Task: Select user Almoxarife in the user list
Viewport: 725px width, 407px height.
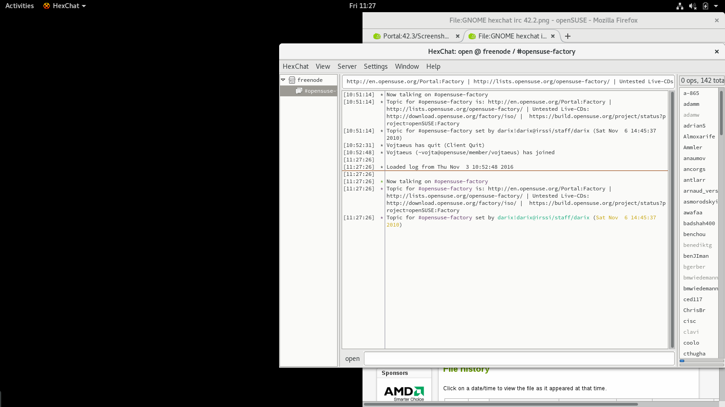Action: tap(699, 137)
